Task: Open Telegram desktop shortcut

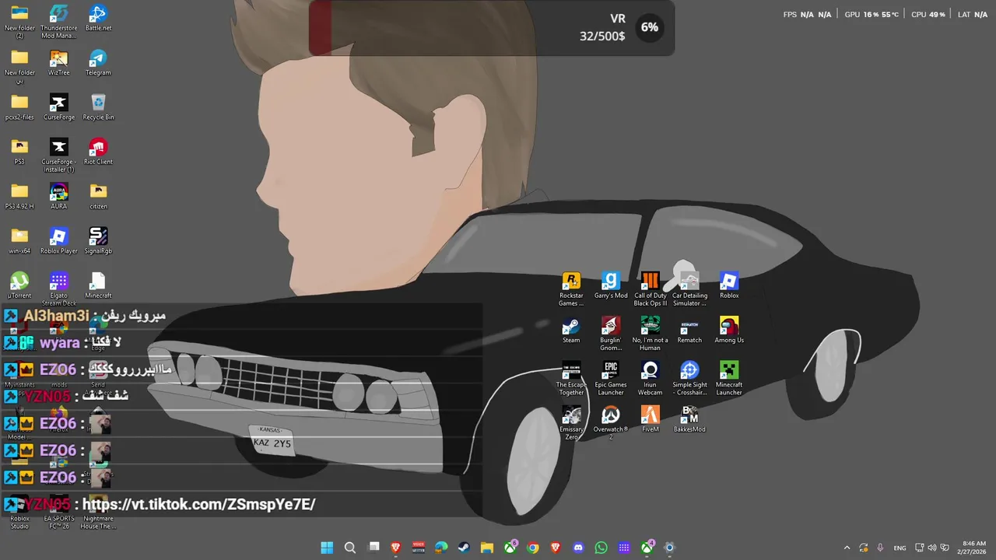Action: click(x=98, y=62)
